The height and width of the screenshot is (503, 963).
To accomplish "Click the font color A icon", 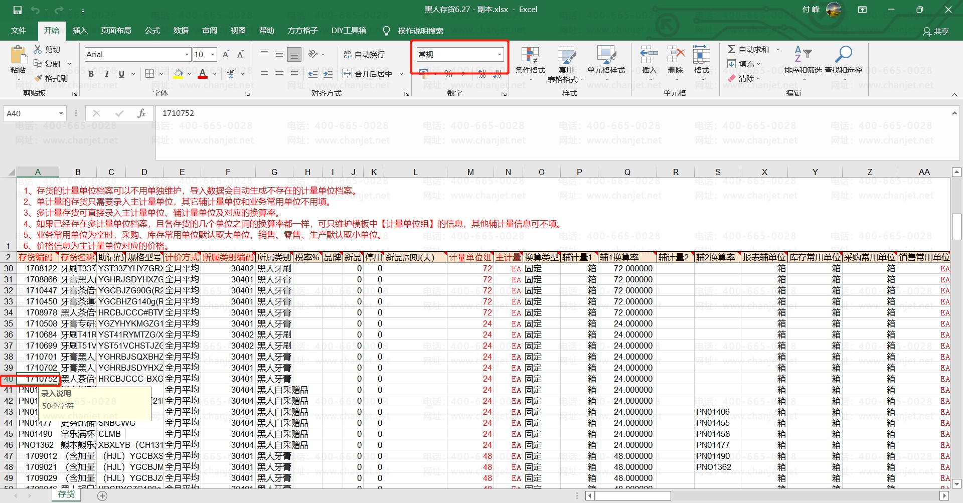I will coord(203,74).
